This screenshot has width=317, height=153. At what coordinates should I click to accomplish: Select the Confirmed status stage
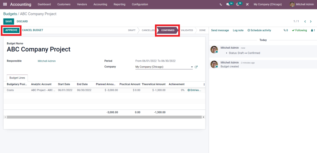pos(168,30)
